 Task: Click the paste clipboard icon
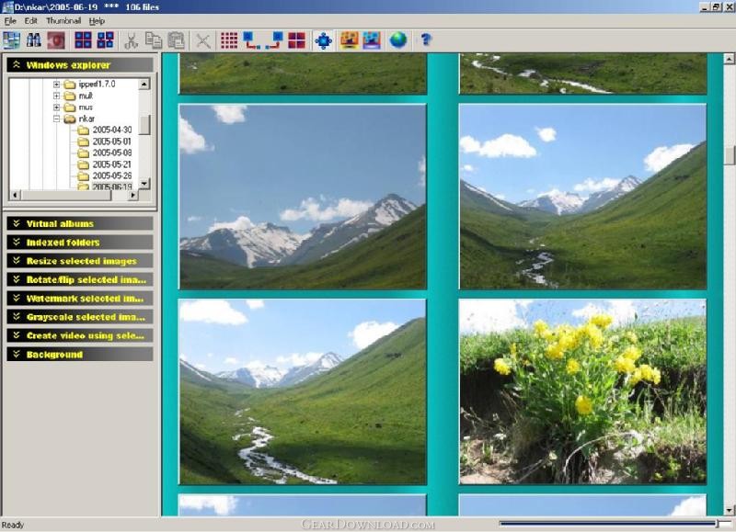pos(176,40)
